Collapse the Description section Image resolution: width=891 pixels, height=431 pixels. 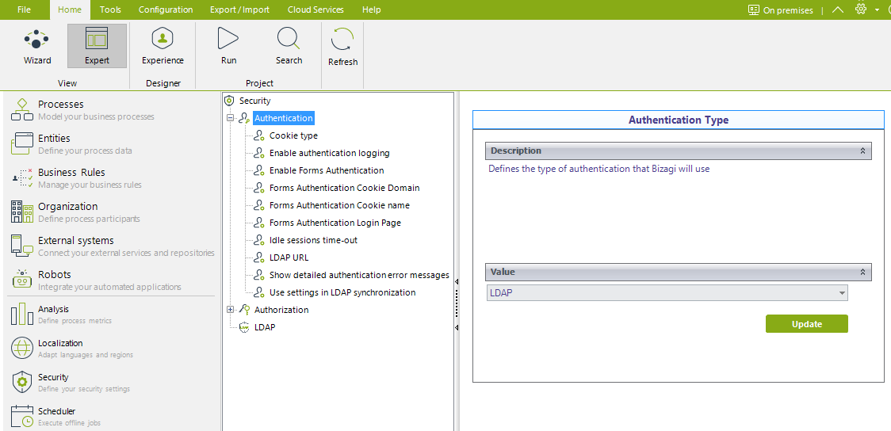(862, 151)
